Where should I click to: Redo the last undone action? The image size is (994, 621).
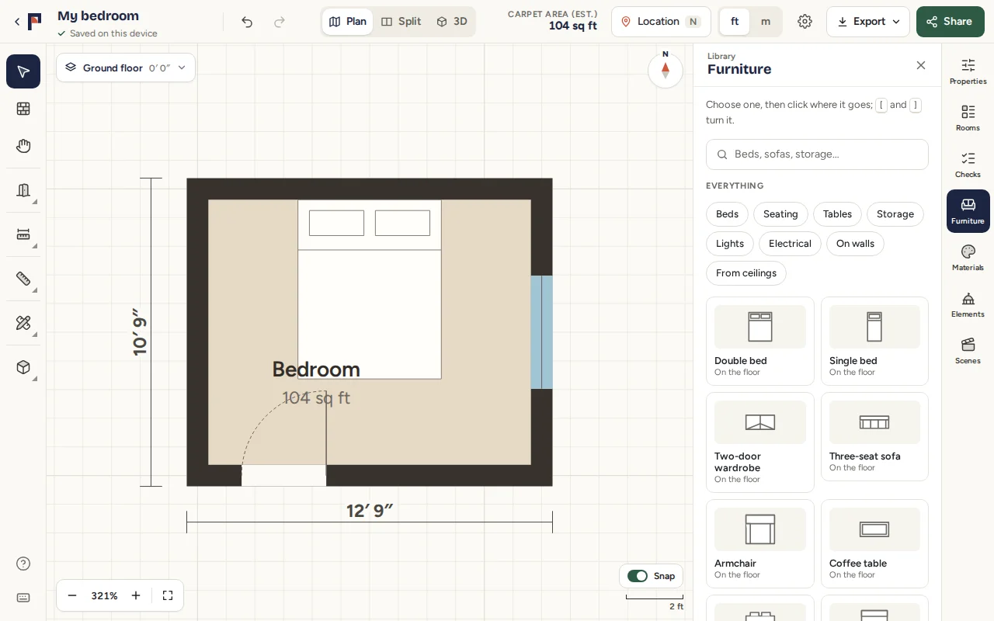(x=280, y=22)
